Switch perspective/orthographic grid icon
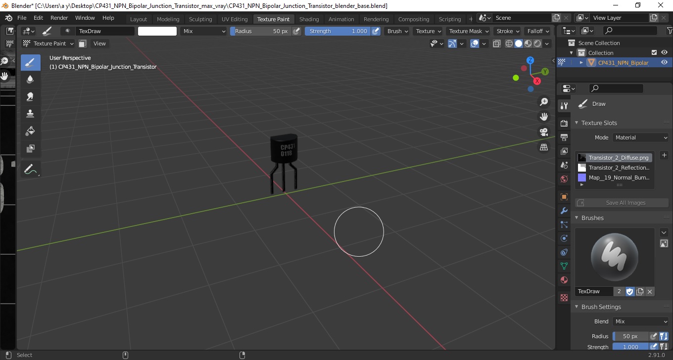Image resolution: width=673 pixels, height=360 pixels. pos(544,147)
